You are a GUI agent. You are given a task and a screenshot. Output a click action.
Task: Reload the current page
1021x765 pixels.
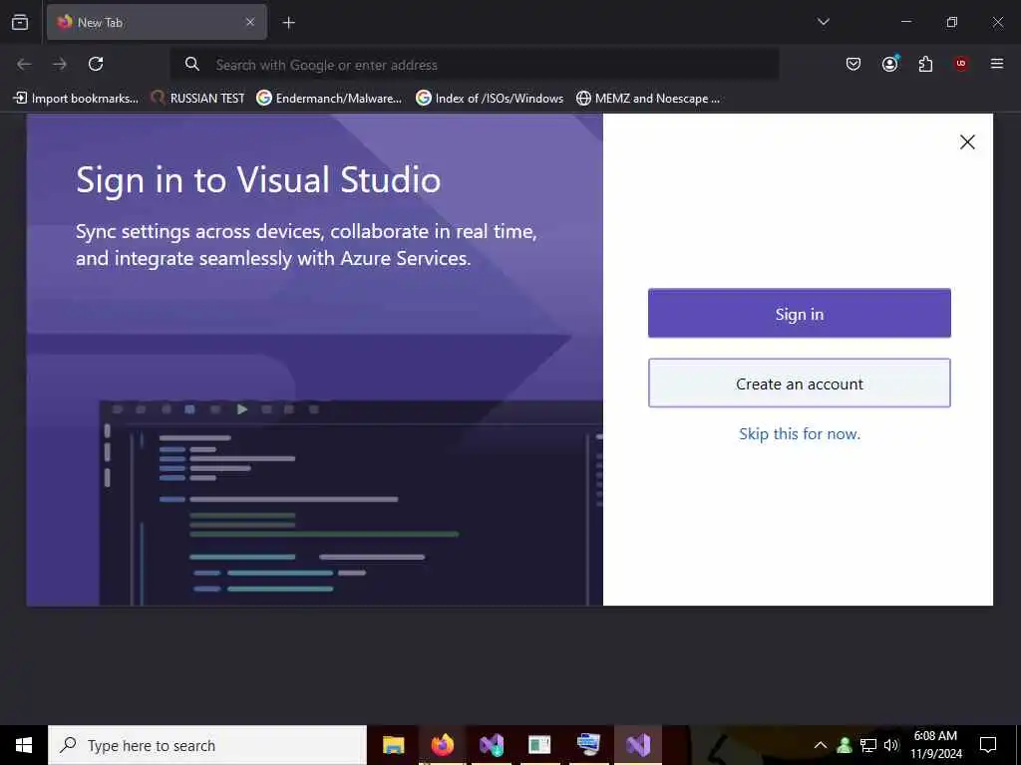coord(96,64)
